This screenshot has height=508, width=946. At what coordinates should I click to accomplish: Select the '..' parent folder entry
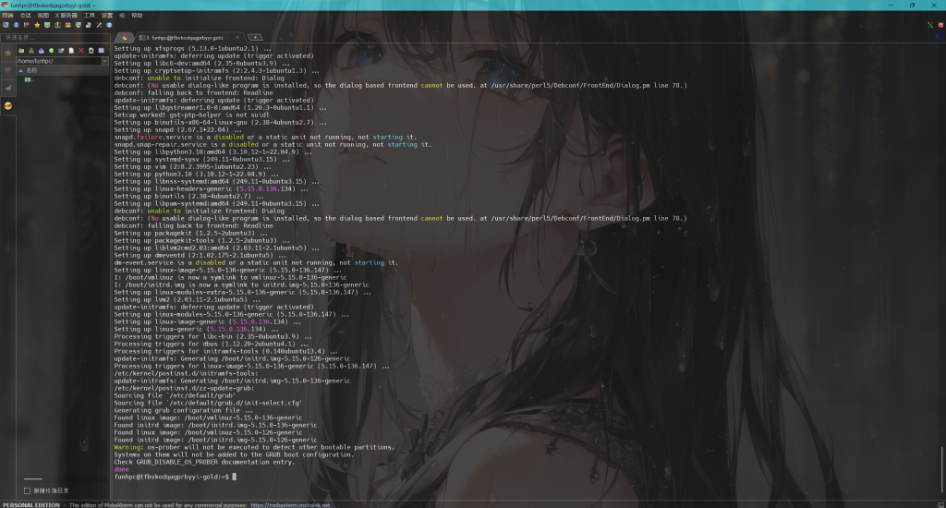29,79
